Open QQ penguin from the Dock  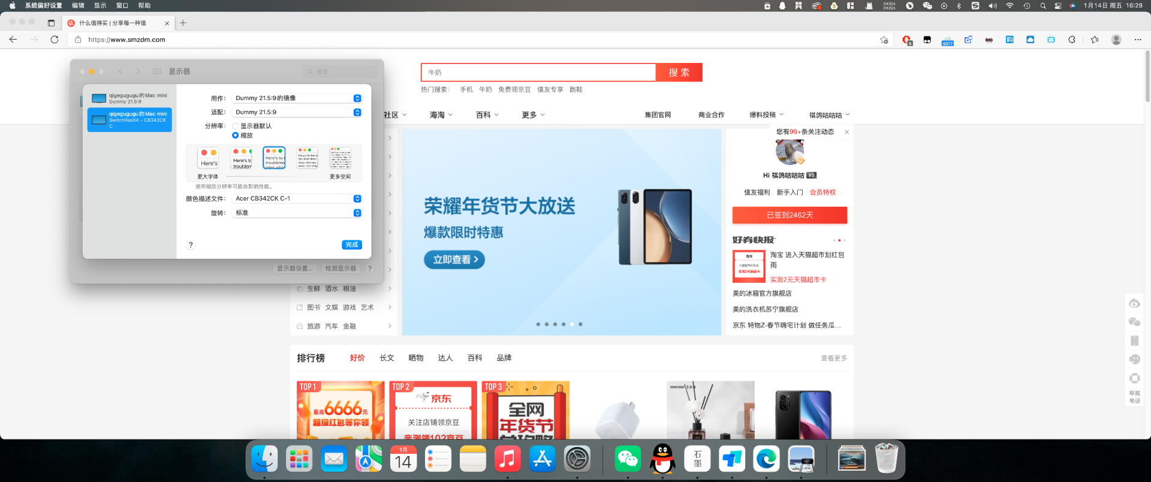click(x=662, y=459)
